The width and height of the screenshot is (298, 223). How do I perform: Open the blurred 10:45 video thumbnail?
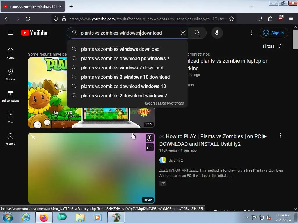click(x=91, y=168)
